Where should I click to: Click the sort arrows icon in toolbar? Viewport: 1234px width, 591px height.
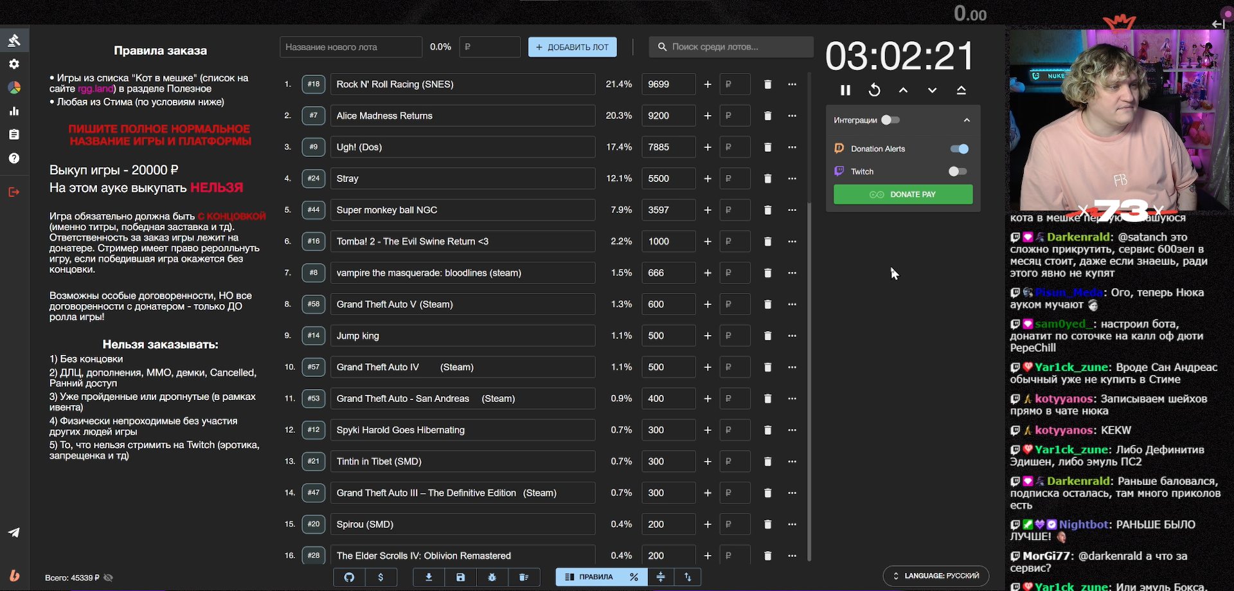pyautogui.click(x=688, y=577)
